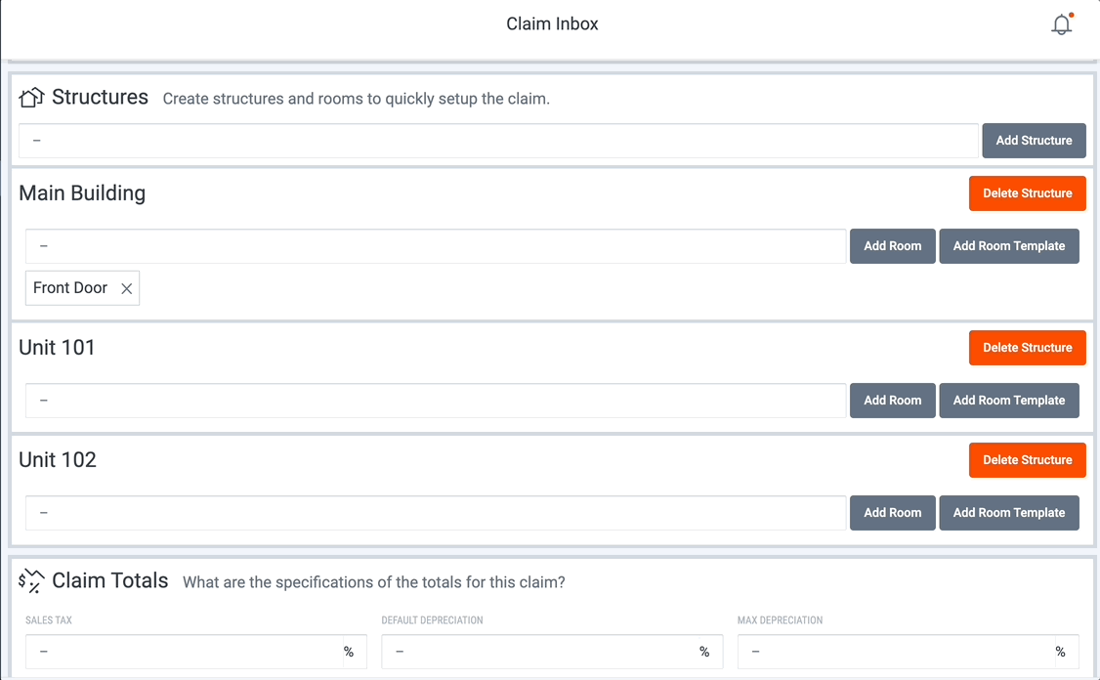Add a room to Main Building
This screenshot has width=1100, height=680.
(x=892, y=245)
